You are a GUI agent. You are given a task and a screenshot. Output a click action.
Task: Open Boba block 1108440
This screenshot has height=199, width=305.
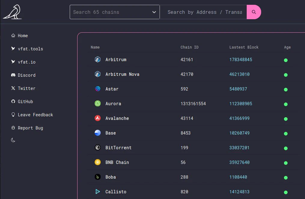point(238,177)
